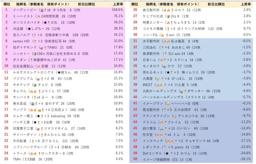Select rank number 25 for TMH
The width and height of the screenshot is (256, 164).
pyautogui.click(x=6, y=159)
